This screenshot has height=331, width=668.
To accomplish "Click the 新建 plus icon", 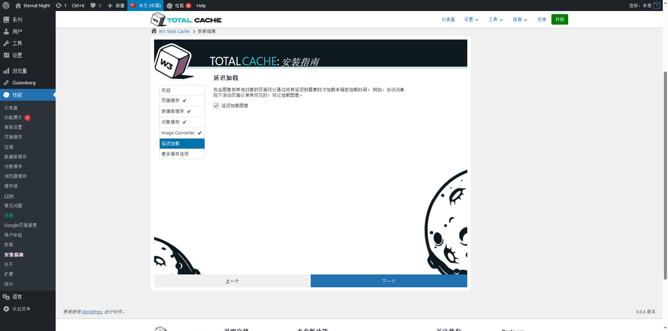I will 110,5.
